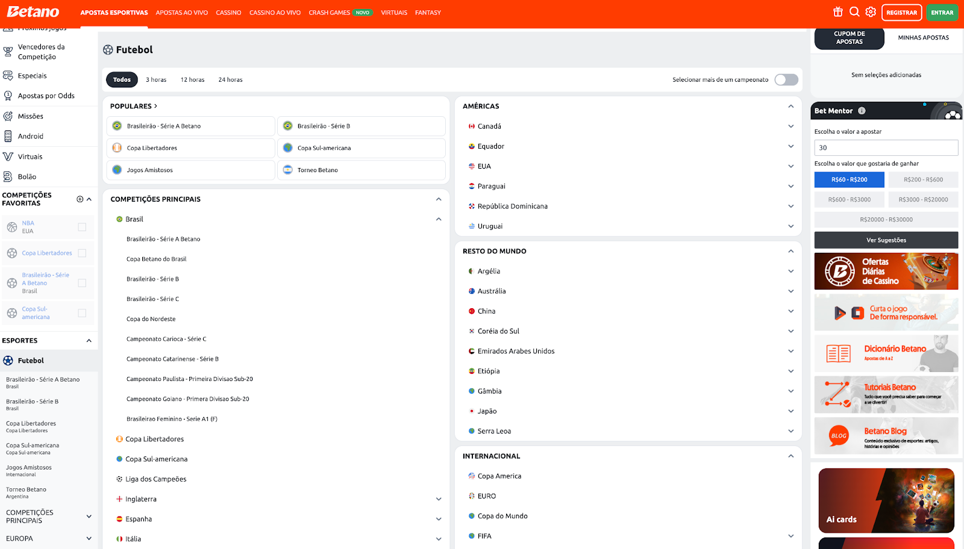
Task: Open the Dicionário Betano banner
Action: [x=886, y=353]
